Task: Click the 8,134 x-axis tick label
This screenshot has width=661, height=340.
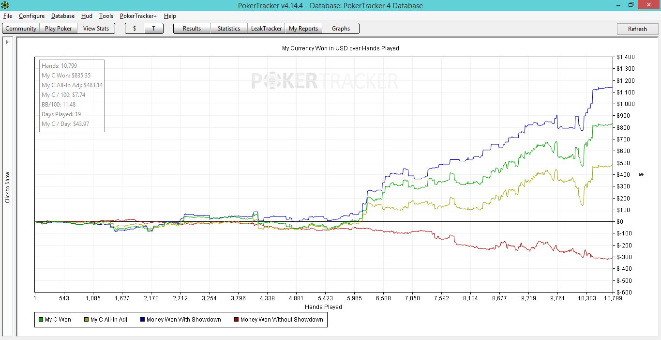Action: point(470,298)
